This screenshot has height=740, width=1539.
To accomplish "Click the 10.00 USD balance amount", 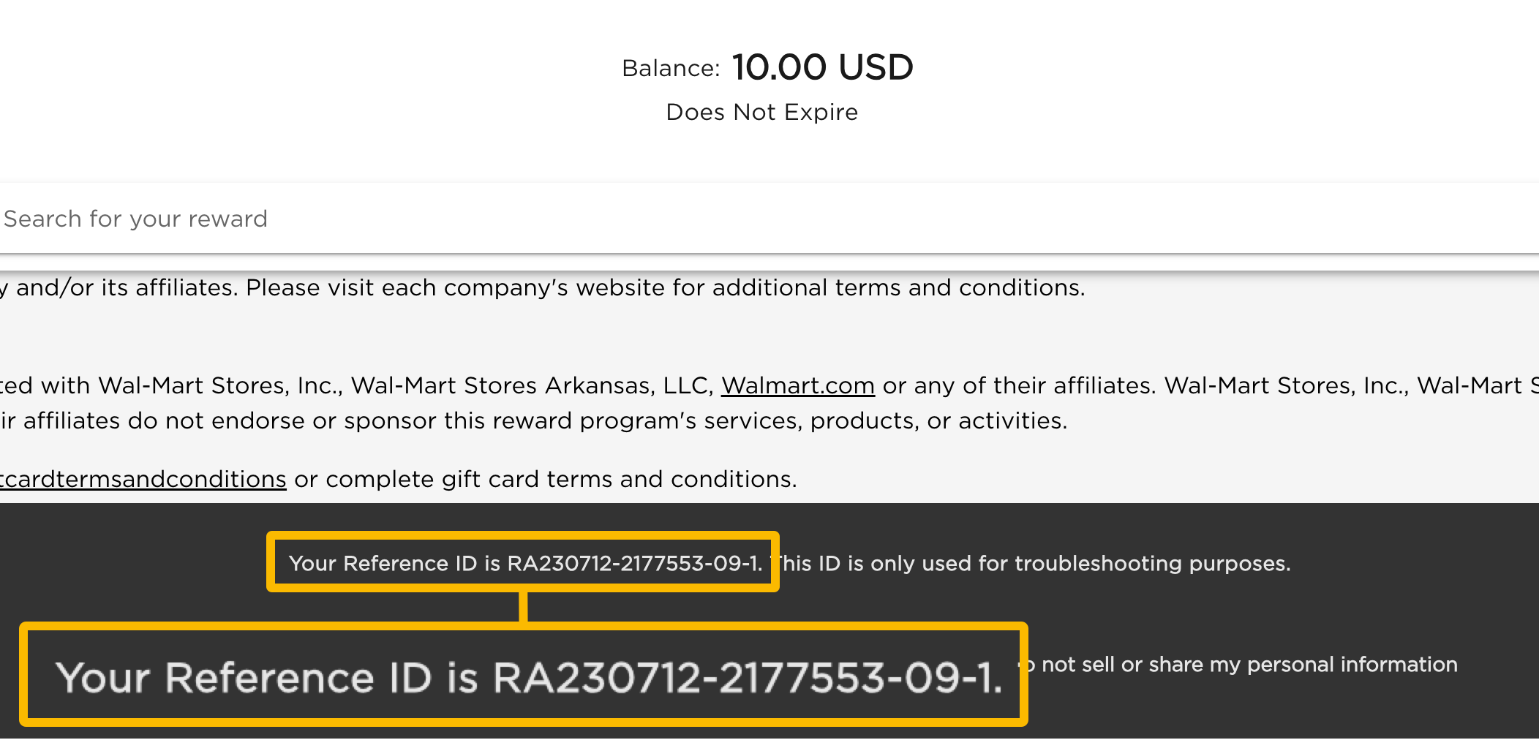I will tap(822, 67).
